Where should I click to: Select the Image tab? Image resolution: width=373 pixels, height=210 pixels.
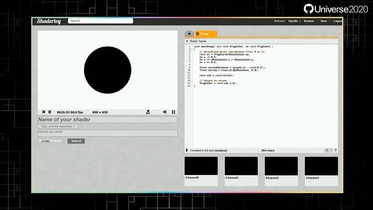click(206, 34)
